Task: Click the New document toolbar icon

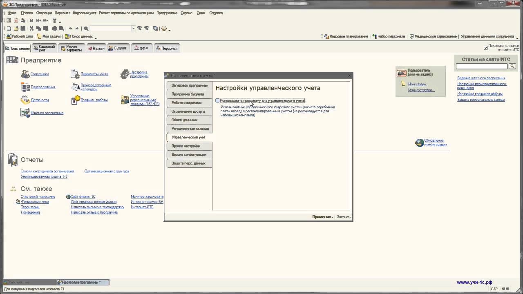Action: 9,29
